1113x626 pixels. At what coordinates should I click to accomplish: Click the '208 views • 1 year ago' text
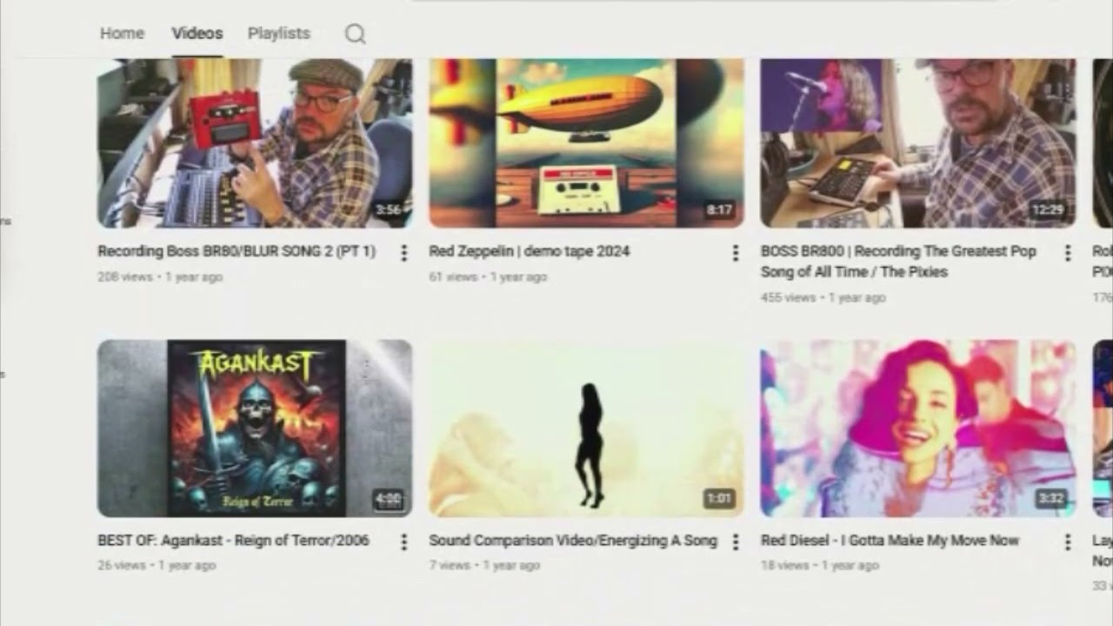(x=160, y=276)
